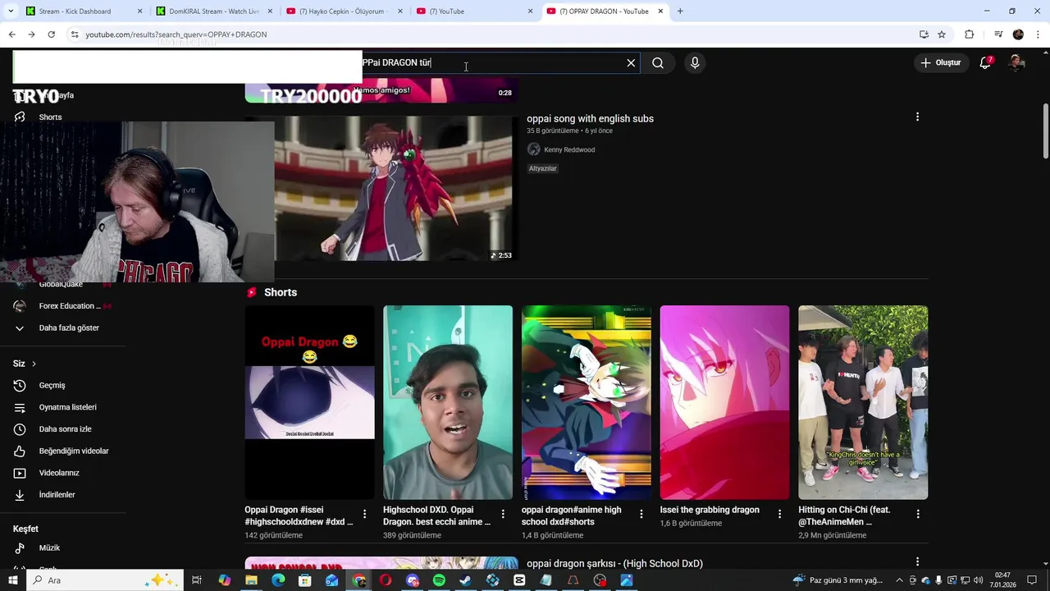Expand Daha fazla göster subscriptions list
Image resolution: width=1050 pixels, height=591 pixels.
tap(69, 328)
